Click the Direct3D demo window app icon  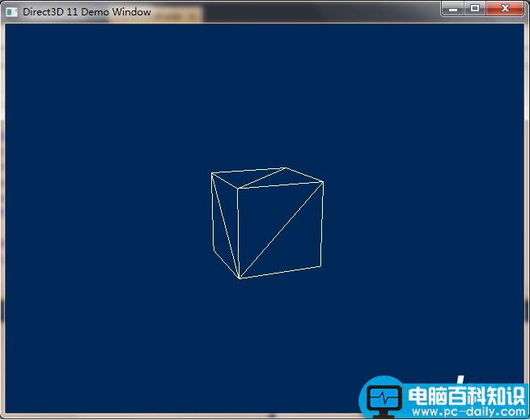[x=11, y=11]
